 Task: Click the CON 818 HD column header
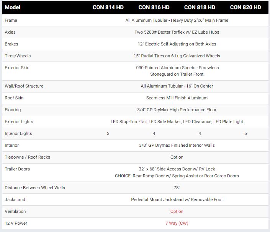coord(200,7)
